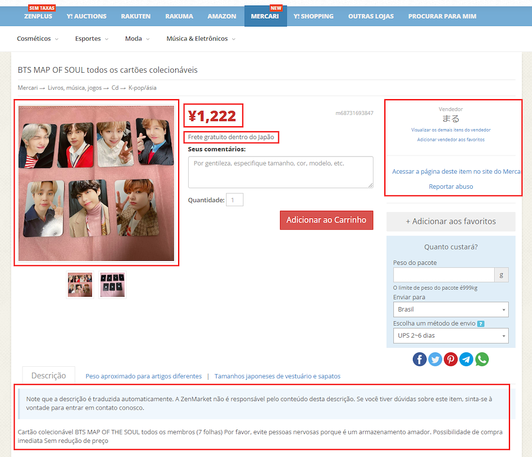This screenshot has width=532, height=457.
Task: Switch to Amazon tab
Action: click(x=222, y=16)
